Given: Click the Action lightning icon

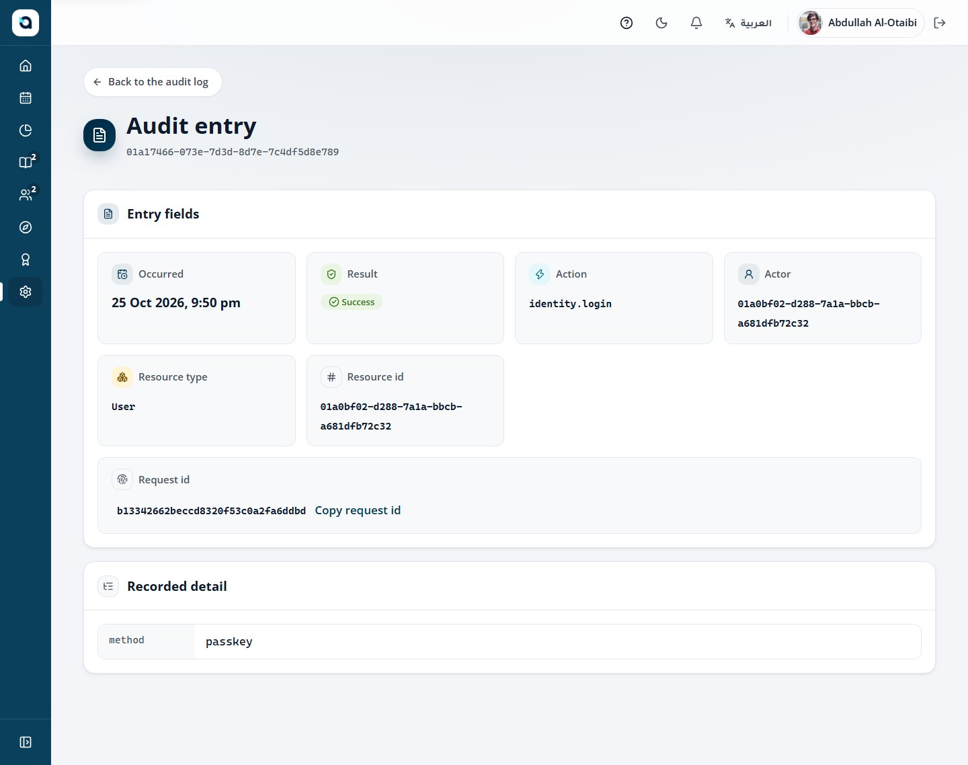Looking at the screenshot, I should point(540,274).
